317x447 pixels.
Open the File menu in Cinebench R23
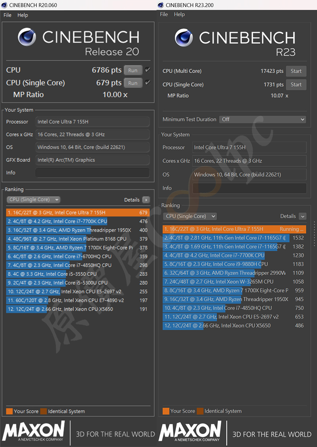pyautogui.click(x=164, y=14)
